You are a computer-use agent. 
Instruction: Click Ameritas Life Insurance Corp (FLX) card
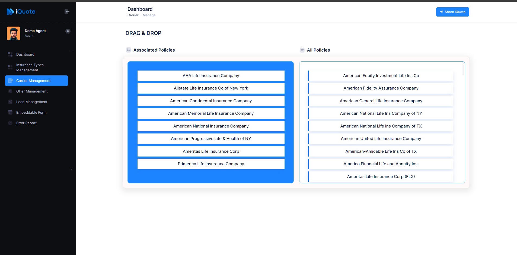pyautogui.click(x=381, y=177)
